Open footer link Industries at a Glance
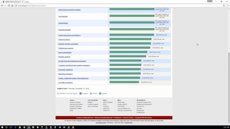Viewport: 230px width, 129px height. [76, 104]
